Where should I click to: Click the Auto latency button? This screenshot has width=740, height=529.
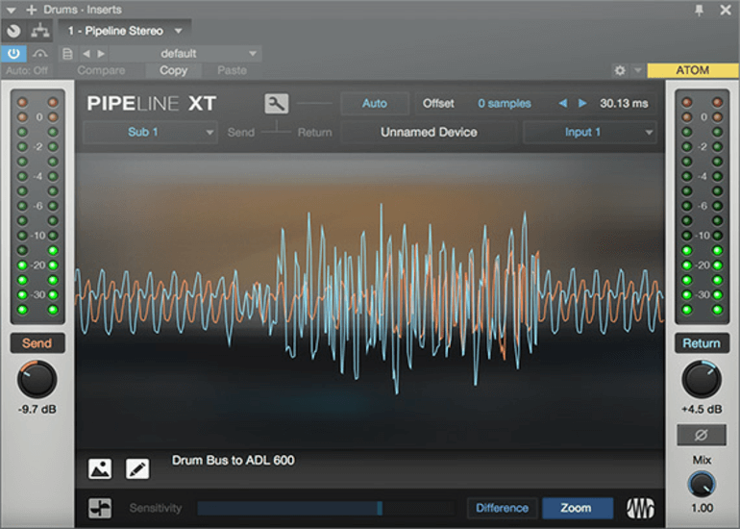point(375,103)
